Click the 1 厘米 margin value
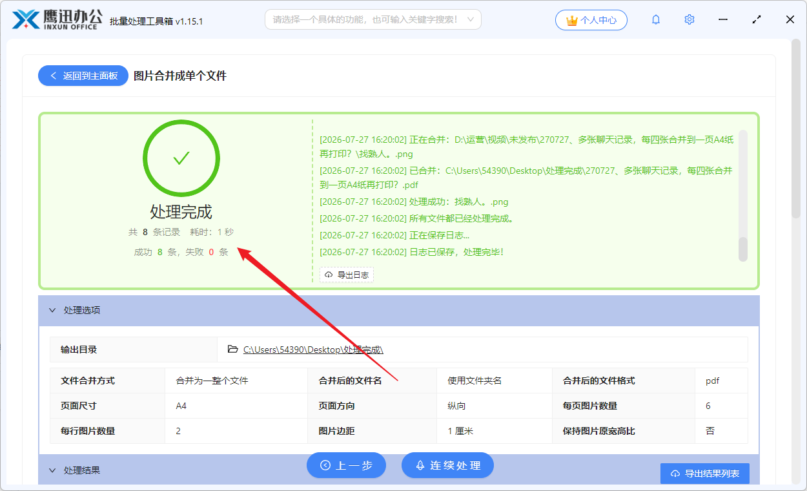 point(495,431)
